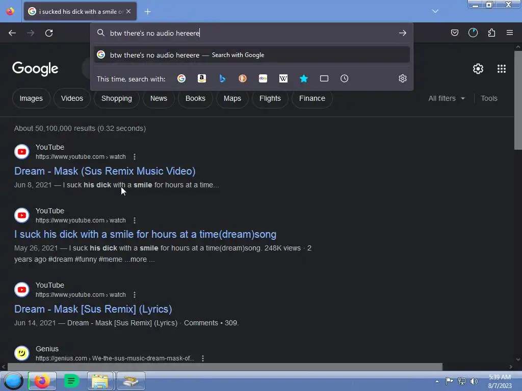Select the Finance filter tab

312,98
